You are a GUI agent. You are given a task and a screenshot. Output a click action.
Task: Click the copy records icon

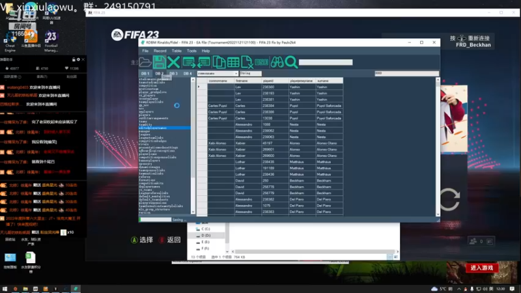(219, 62)
